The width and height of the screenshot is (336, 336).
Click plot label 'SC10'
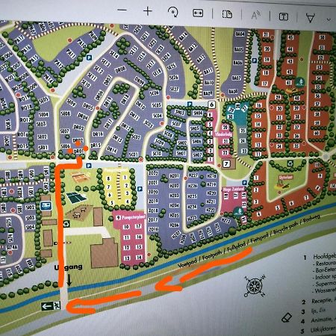click(157, 154)
